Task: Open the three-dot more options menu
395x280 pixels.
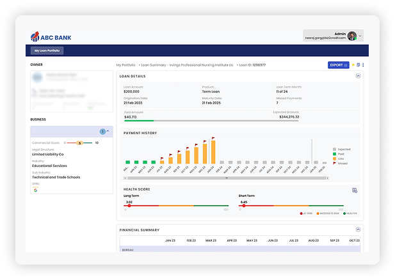Action: (363, 65)
